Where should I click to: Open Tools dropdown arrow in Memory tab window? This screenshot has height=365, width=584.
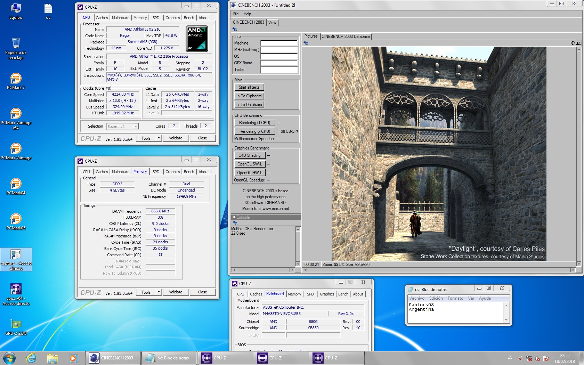[x=159, y=292]
